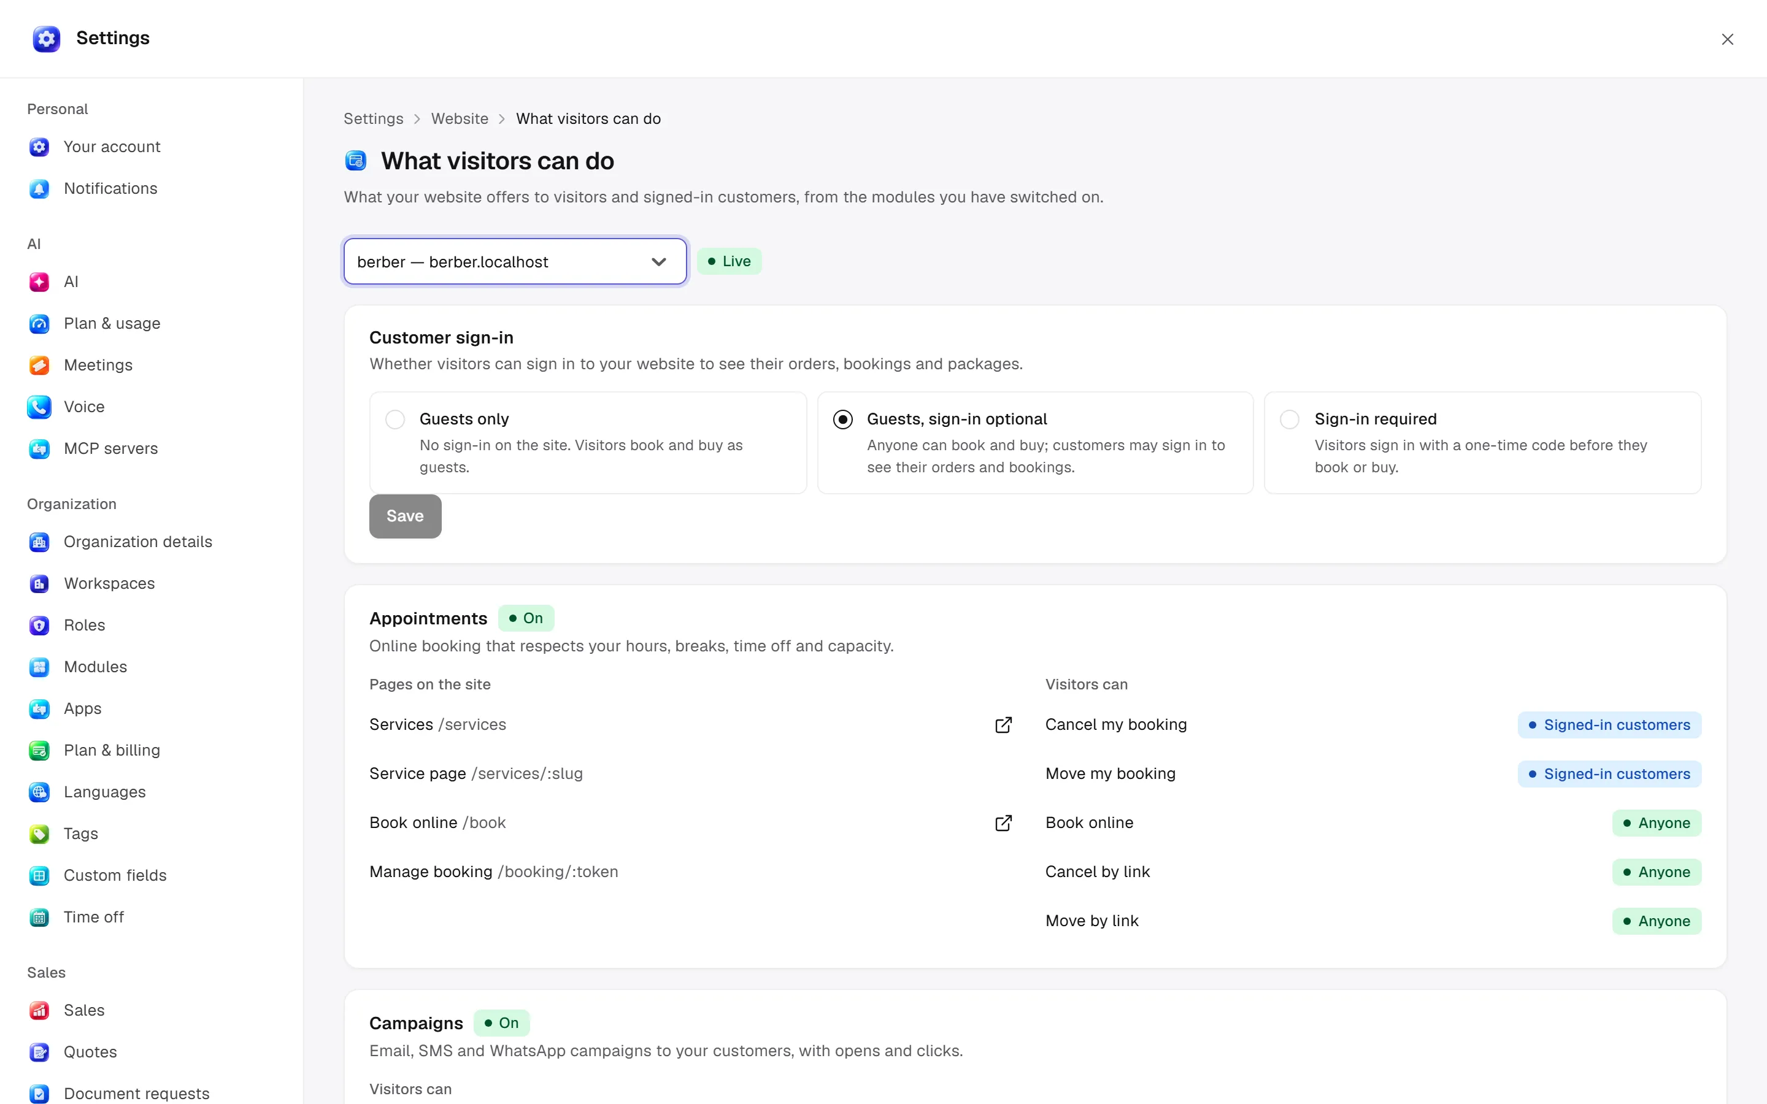This screenshot has height=1104, width=1767.
Task: Choose the Sign-in required radio option
Action: [x=1290, y=419]
